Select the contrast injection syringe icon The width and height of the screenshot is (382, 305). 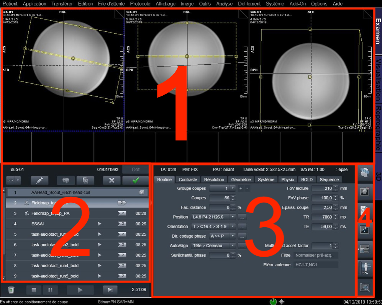39,180
